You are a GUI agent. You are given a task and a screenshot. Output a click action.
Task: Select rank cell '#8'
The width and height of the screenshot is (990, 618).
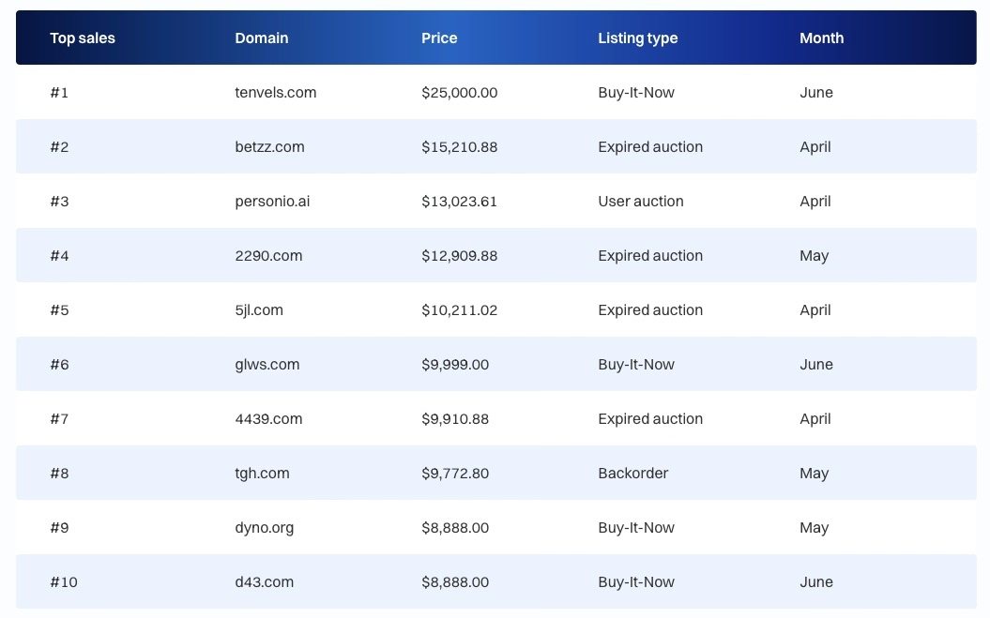[x=59, y=473]
